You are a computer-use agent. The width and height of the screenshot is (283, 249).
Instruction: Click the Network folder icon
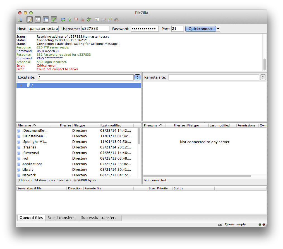(19, 175)
